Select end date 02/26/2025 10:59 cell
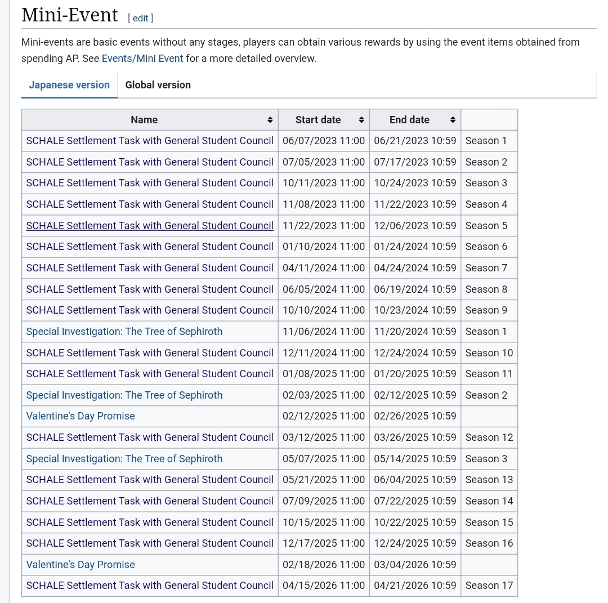The width and height of the screenshot is (608, 603). (415, 416)
